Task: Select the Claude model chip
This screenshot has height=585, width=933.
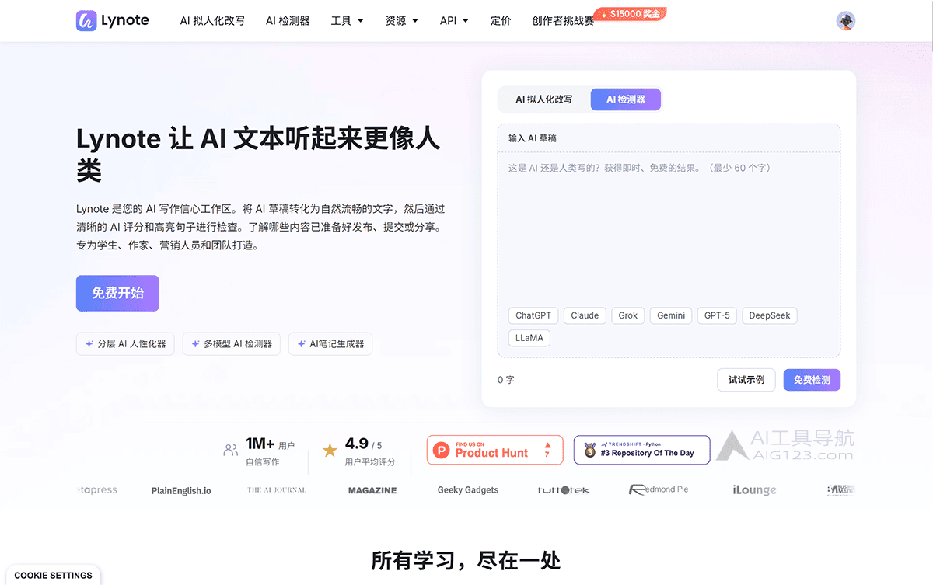Action: 585,315
